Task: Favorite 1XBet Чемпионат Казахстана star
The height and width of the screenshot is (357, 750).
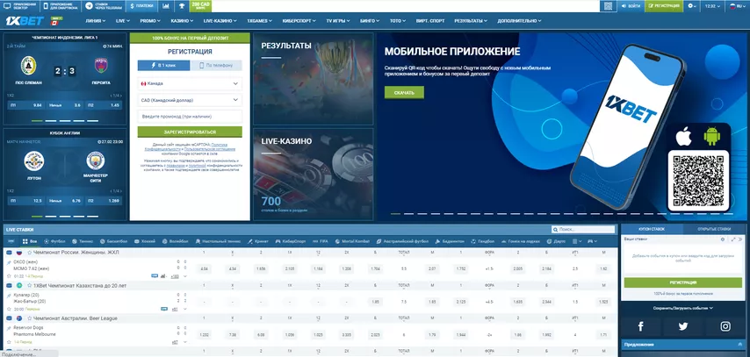Action: [x=30, y=285]
